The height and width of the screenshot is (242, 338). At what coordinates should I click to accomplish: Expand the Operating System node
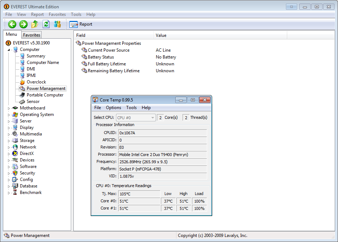[9, 115]
